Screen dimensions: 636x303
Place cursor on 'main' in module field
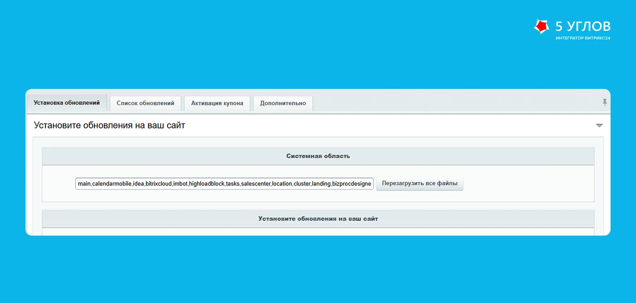point(84,184)
